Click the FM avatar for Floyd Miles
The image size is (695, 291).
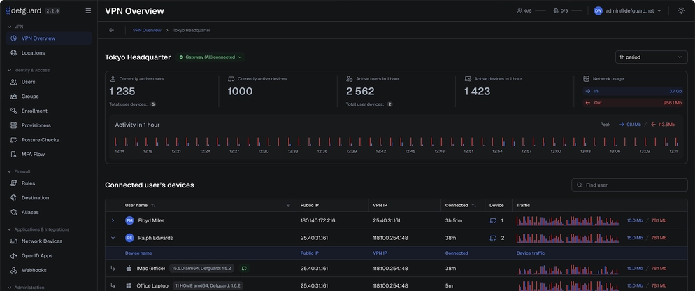129,220
